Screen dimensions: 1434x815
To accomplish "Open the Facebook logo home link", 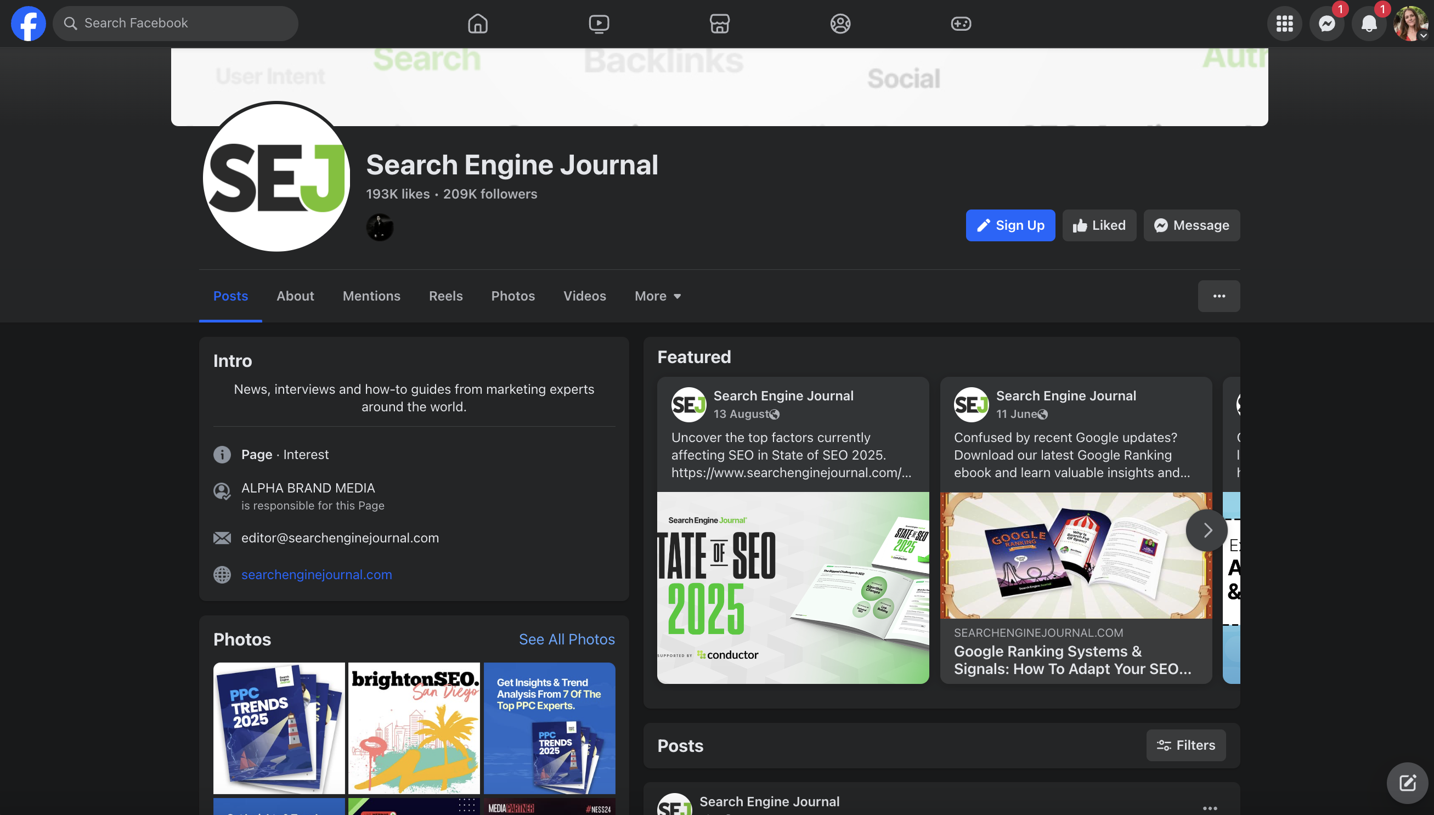I will (x=28, y=24).
